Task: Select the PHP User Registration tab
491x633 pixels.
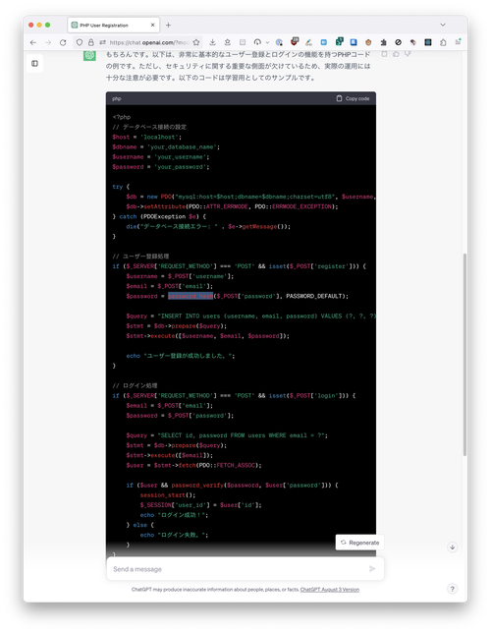Action: pyautogui.click(x=113, y=25)
